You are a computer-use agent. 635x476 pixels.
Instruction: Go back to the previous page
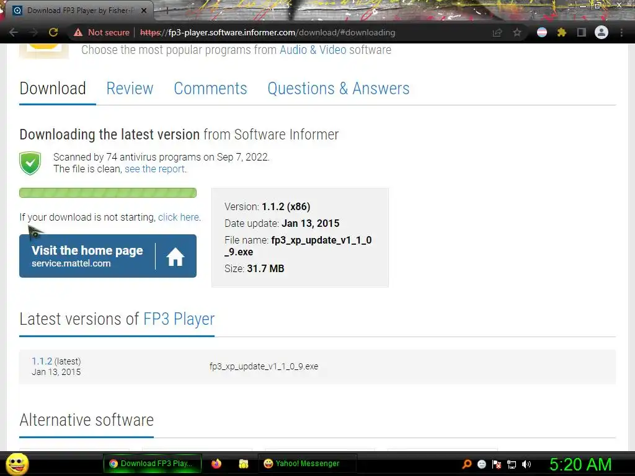[14, 32]
